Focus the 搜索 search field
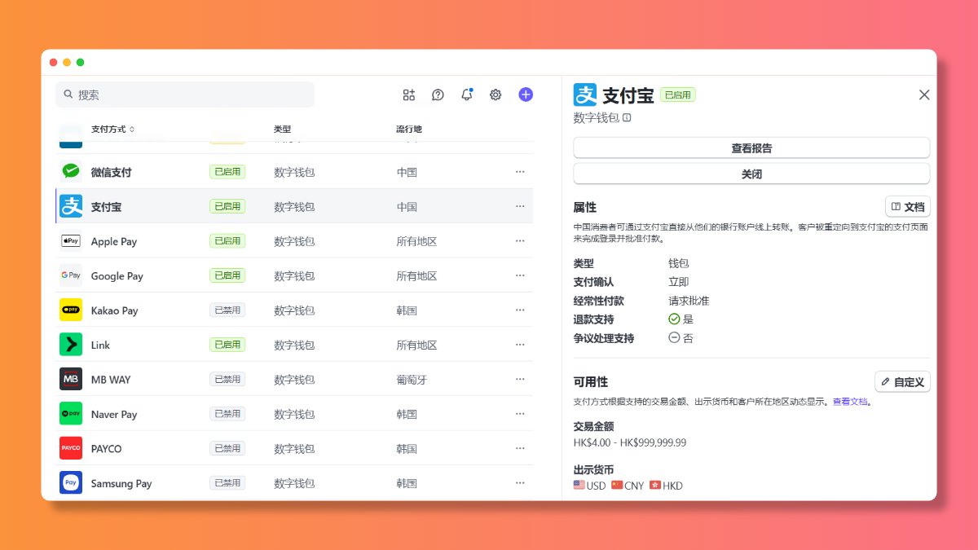 pos(185,95)
